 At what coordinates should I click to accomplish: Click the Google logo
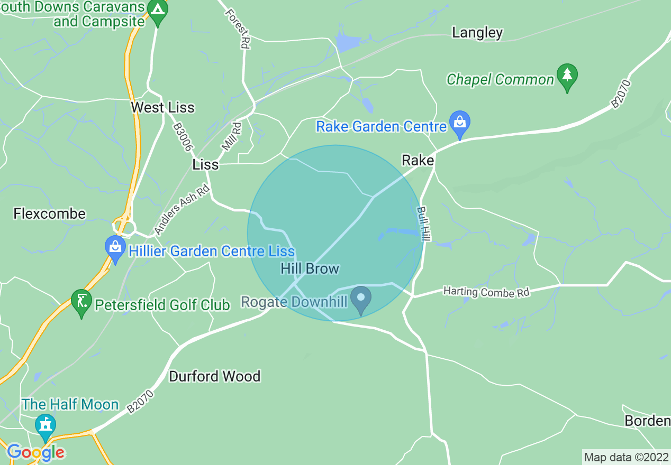tap(36, 452)
